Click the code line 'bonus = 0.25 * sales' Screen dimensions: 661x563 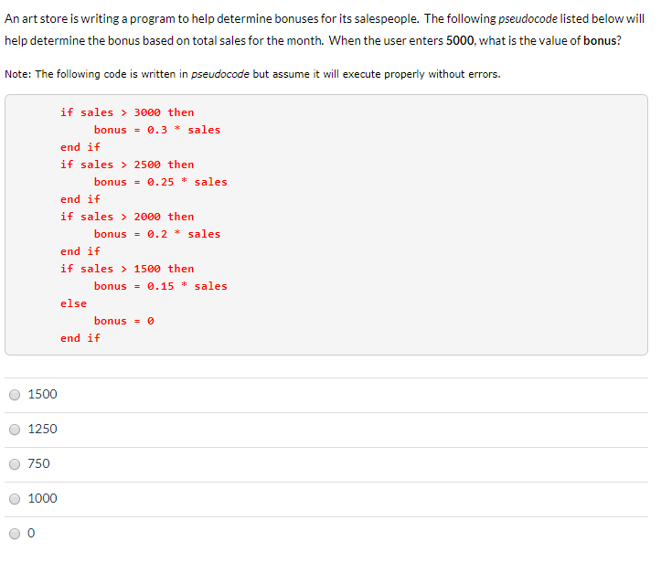click(x=160, y=182)
